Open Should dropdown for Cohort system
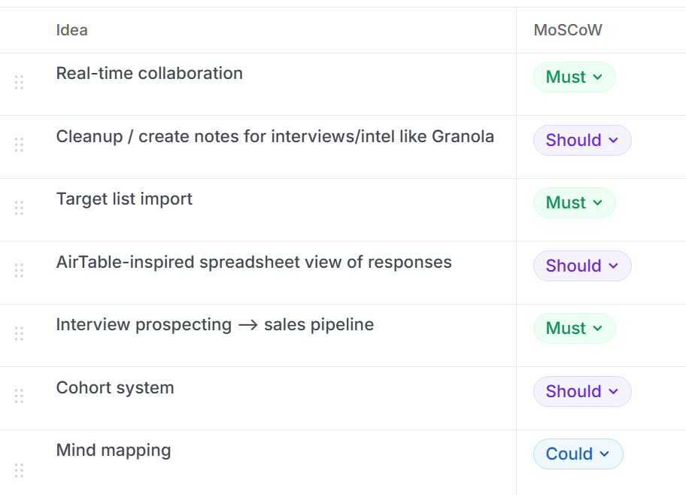The image size is (686, 495). click(x=581, y=391)
